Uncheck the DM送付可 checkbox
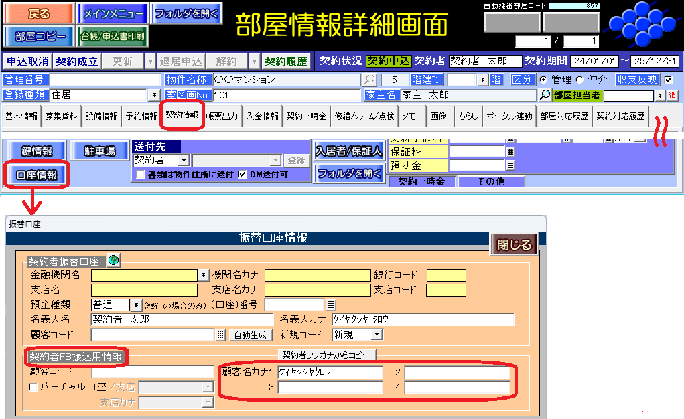 tap(243, 175)
